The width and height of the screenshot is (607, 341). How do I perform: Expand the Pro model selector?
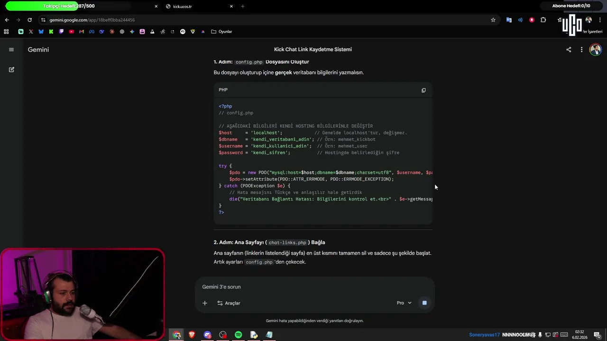pyautogui.click(x=404, y=303)
